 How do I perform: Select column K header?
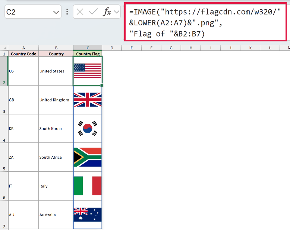tap(250, 48)
